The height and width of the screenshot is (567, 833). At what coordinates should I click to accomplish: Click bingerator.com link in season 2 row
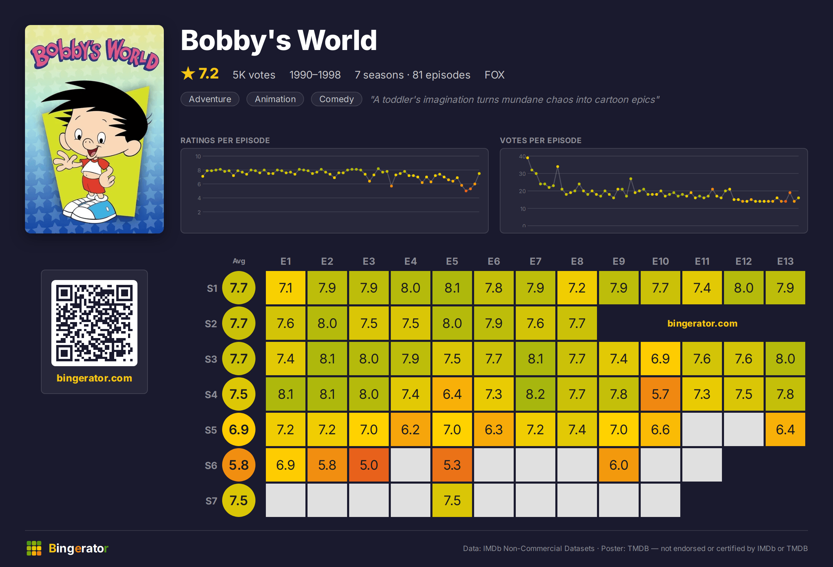click(x=702, y=323)
